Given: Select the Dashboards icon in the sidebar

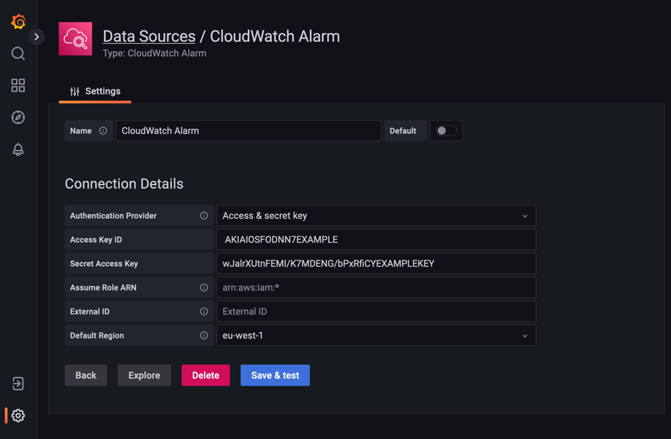Looking at the screenshot, I should 17,85.
